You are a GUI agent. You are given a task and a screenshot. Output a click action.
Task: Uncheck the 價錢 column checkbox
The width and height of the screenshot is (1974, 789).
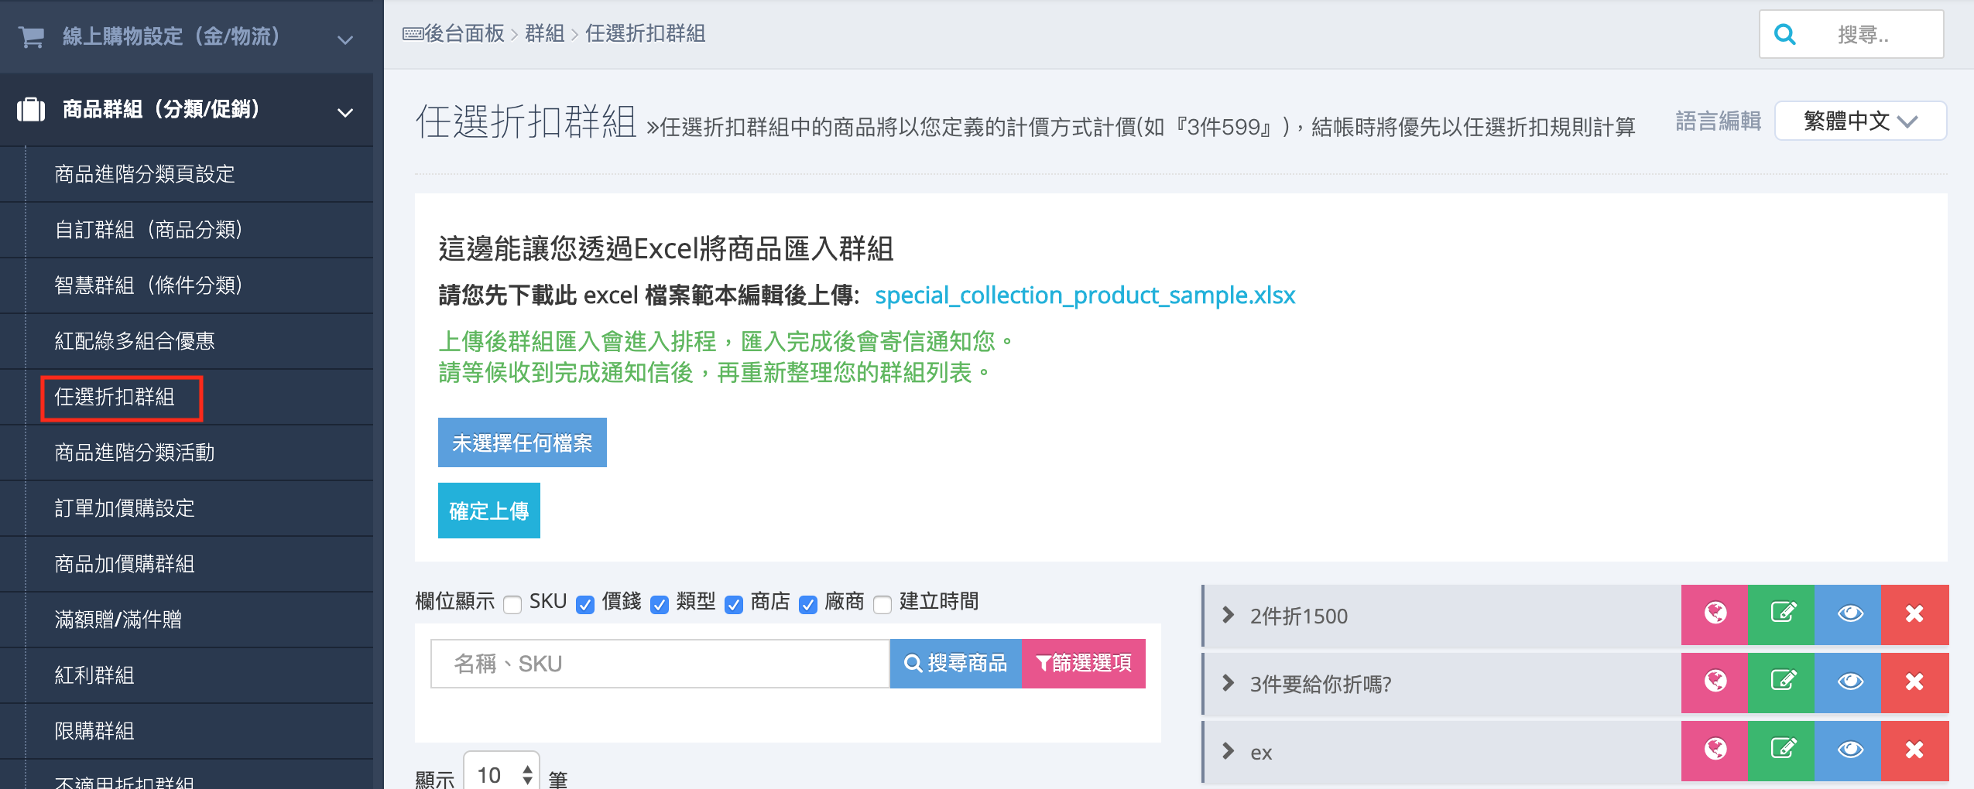tap(585, 604)
